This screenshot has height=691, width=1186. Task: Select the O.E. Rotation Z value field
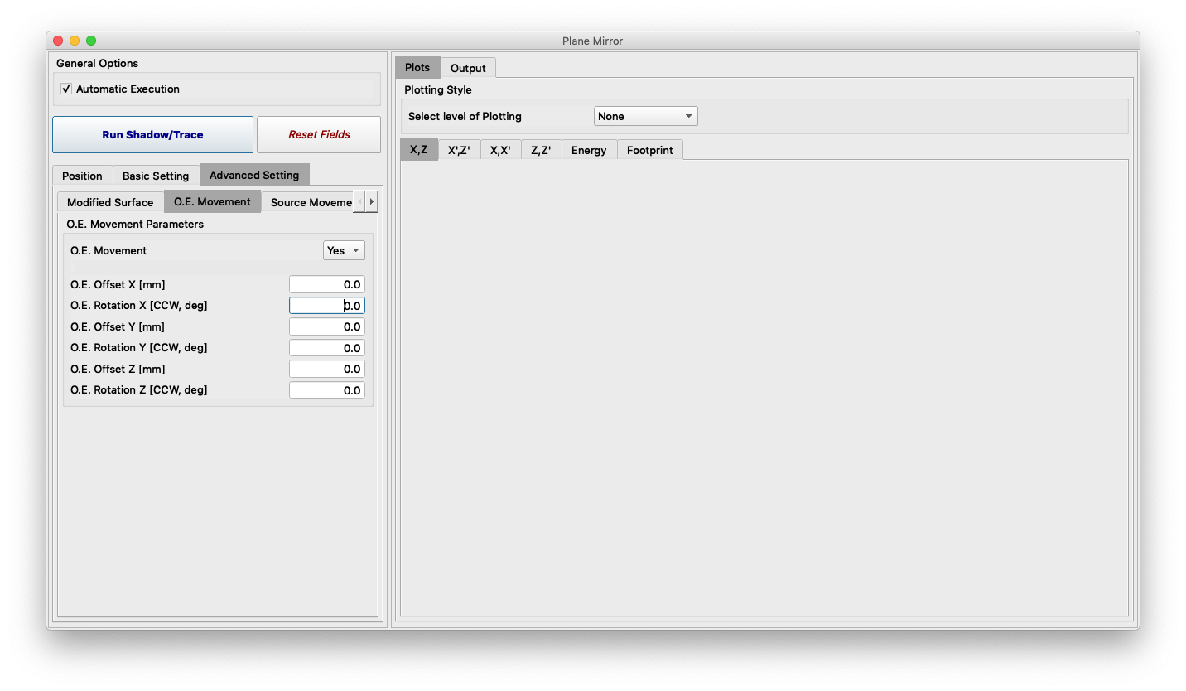326,389
